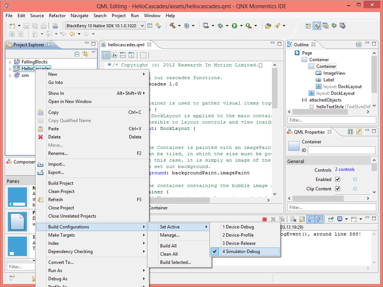Click the hammer Build icon in toolbar
Image resolution: width=383 pixels, height=287 pixels.
click(x=172, y=25)
